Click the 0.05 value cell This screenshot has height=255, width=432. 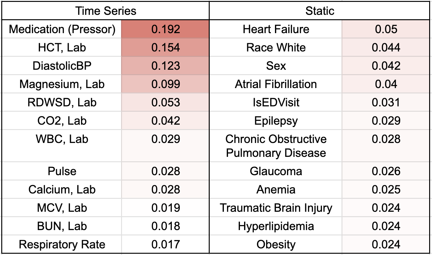386,29
